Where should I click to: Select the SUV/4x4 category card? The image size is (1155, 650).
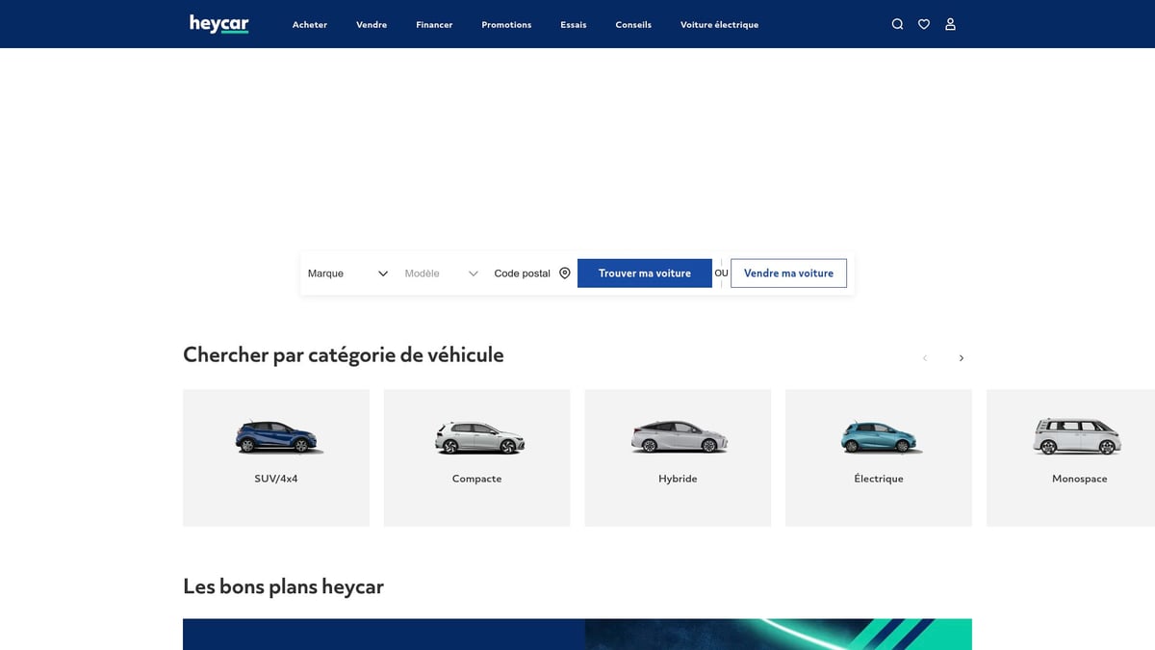pyautogui.click(x=276, y=457)
